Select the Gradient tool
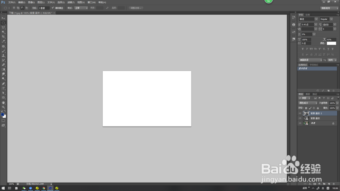The height and width of the screenshot is (191, 340). (3, 70)
